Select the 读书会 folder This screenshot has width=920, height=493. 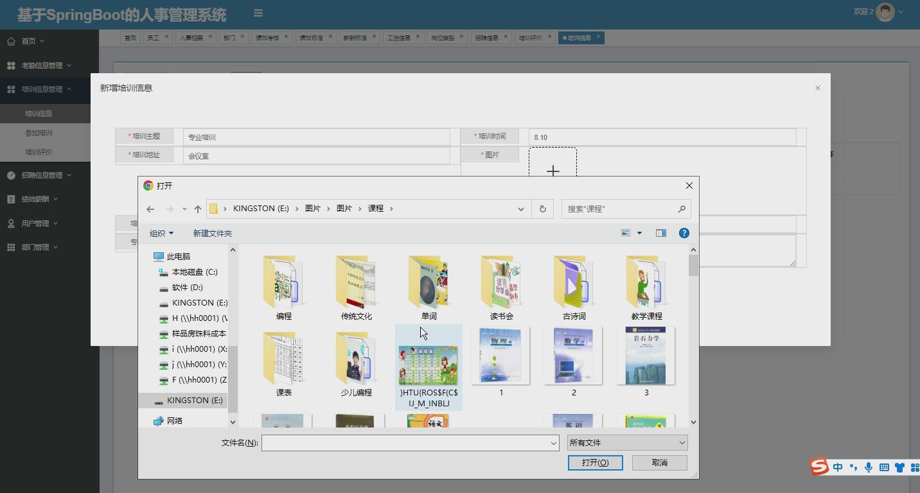tap(501, 288)
